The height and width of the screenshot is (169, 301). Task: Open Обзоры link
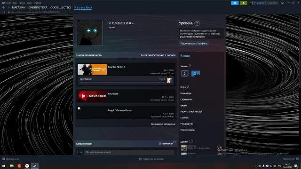pos(184,118)
